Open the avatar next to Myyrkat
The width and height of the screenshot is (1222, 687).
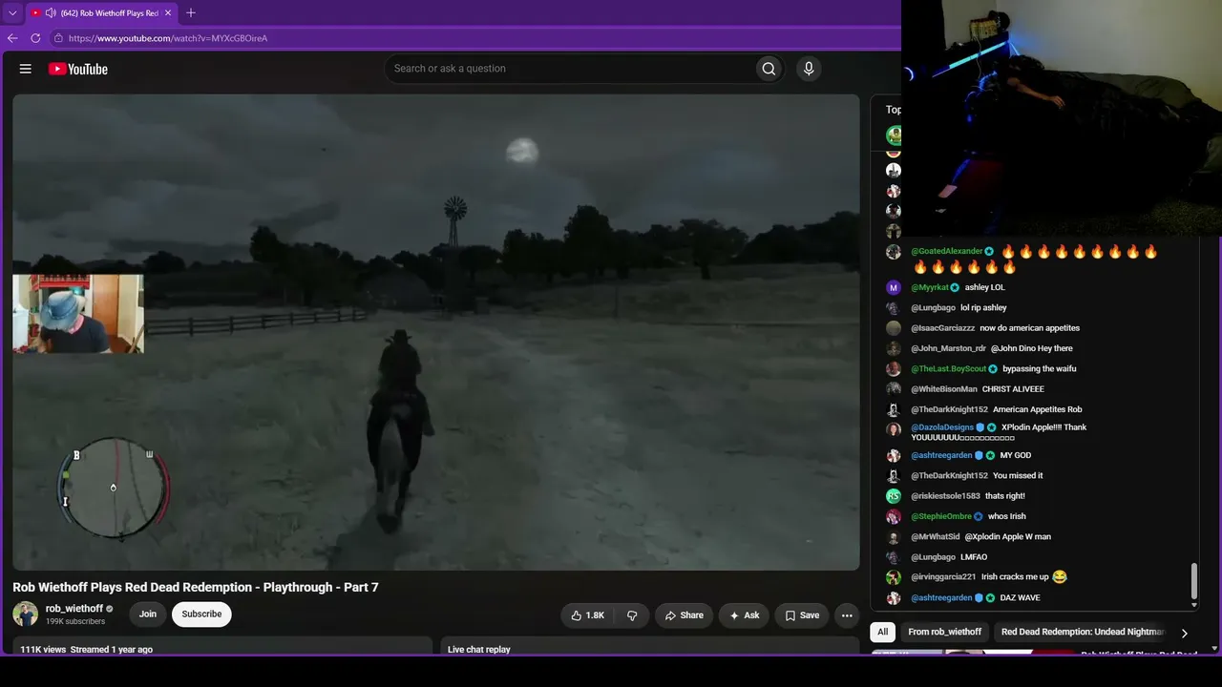click(894, 287)
